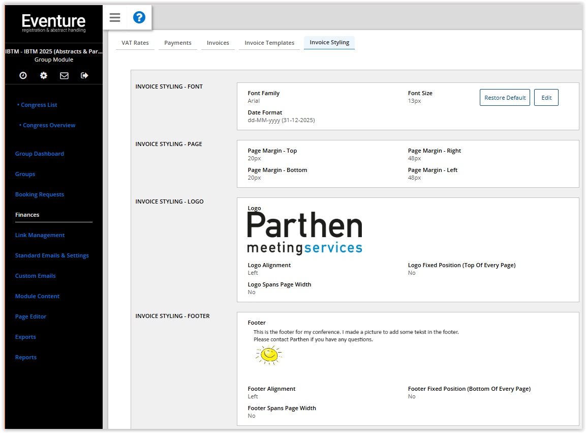The image size is (586, 433).
Task: Click the Footer Alignment label
Action: click(271, 389)
